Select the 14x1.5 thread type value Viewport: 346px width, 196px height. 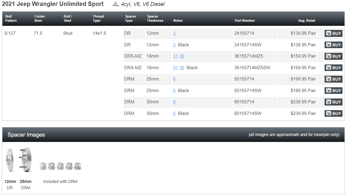point(99,33)
